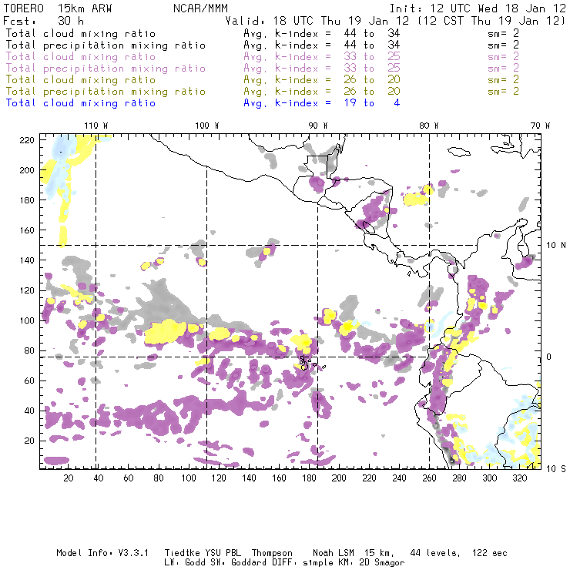Click the 'Tiedtke YSU PBL' model text
This screenshot has height=570, width=570.
[203, 553]
